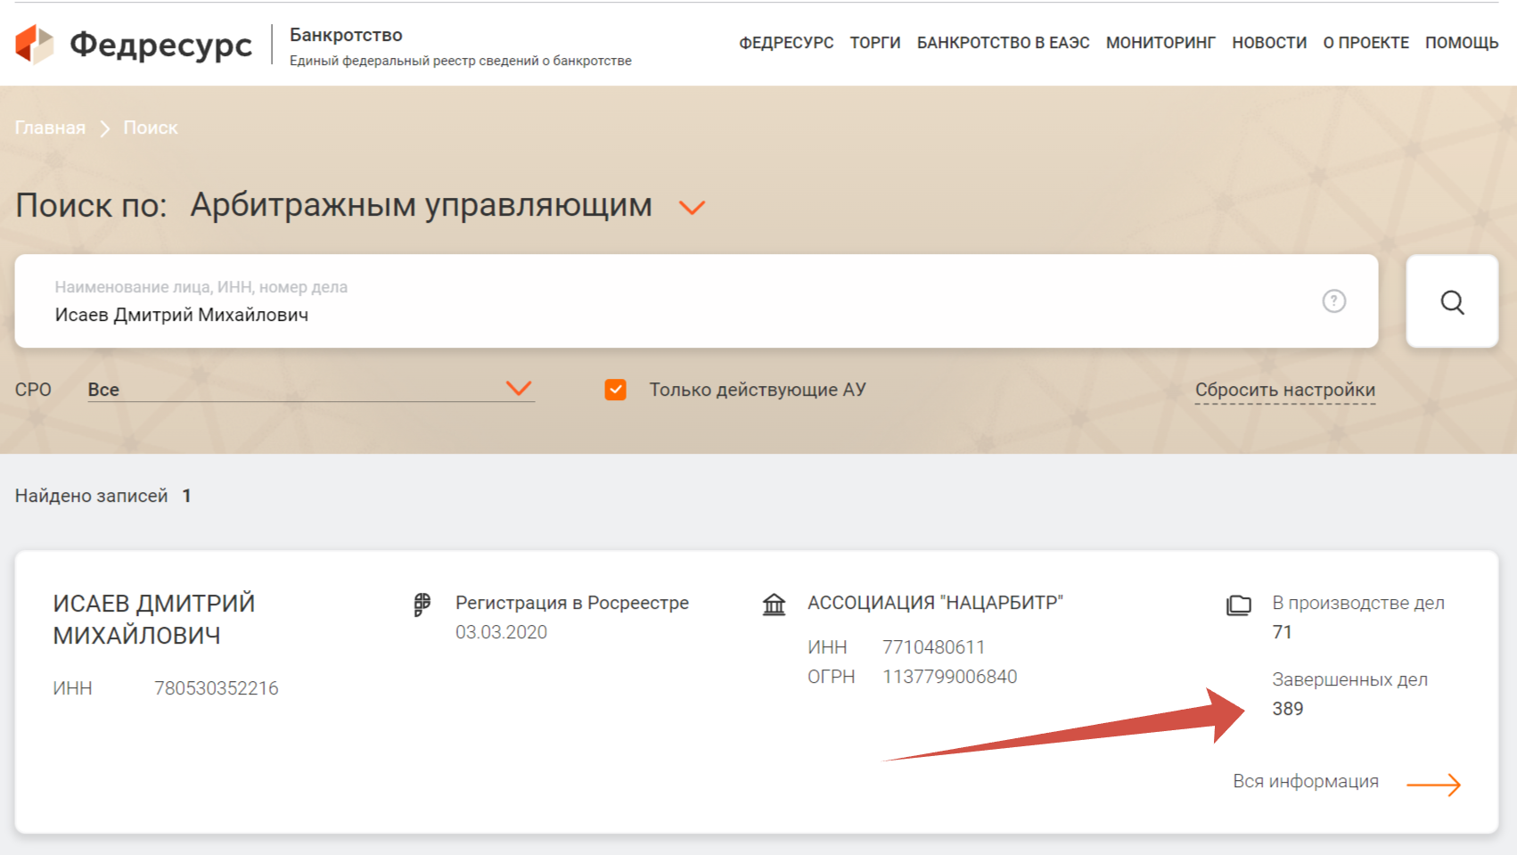
Task: Click association ИНН value 7710480611
Action: tap(934, 647)
